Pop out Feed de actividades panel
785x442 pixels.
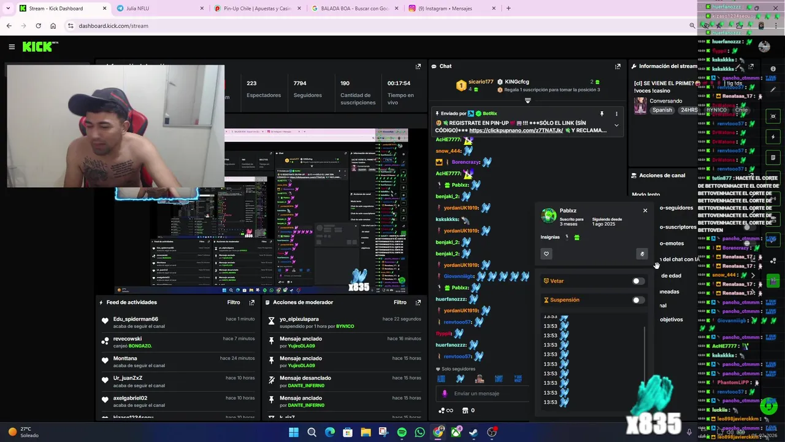point(251,303)
